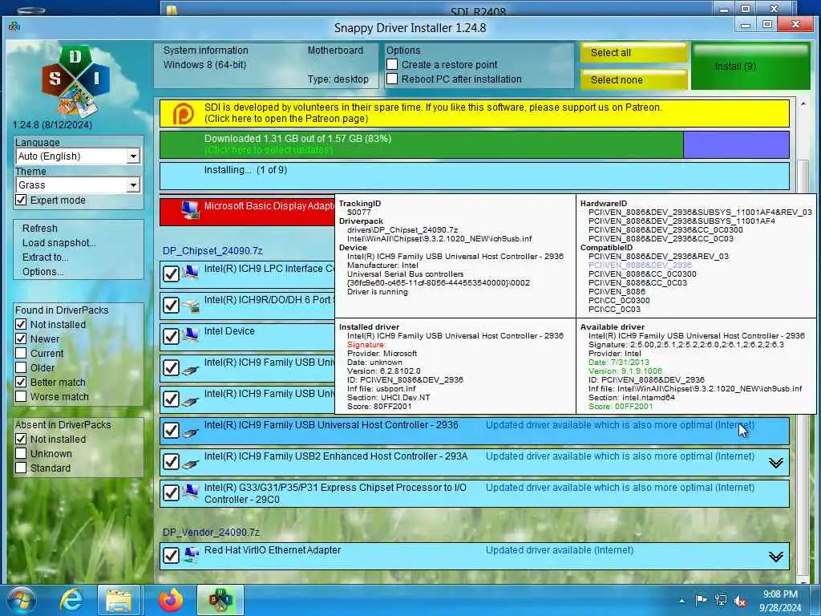Click the DP_Vendor_24090.7z group header
This screenshot has height=616, width=821.
pos(211,533)
